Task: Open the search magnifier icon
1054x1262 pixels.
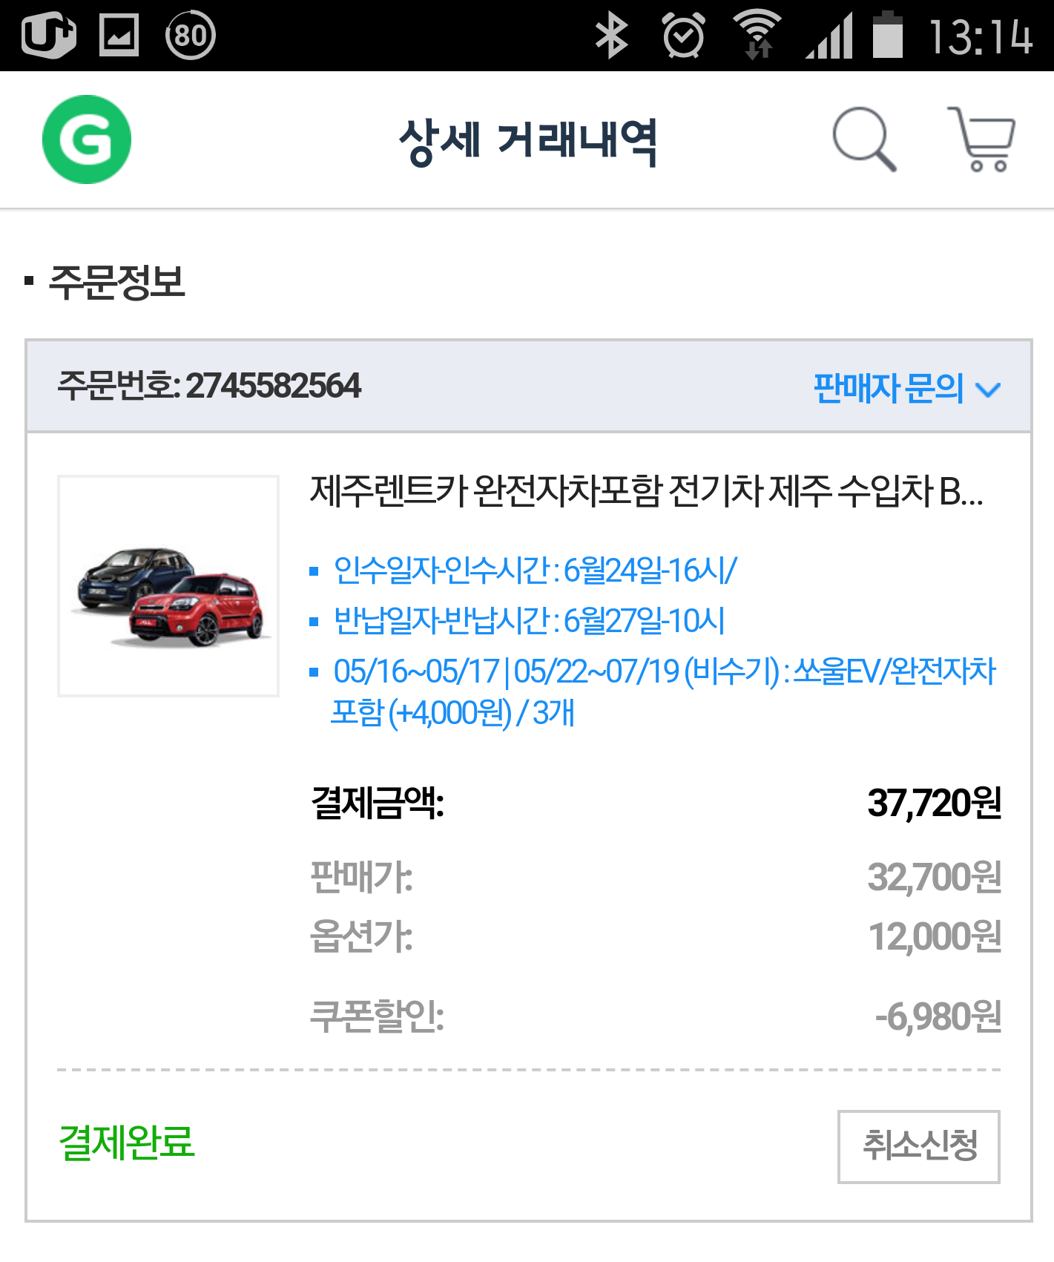Action: (863, 139)
